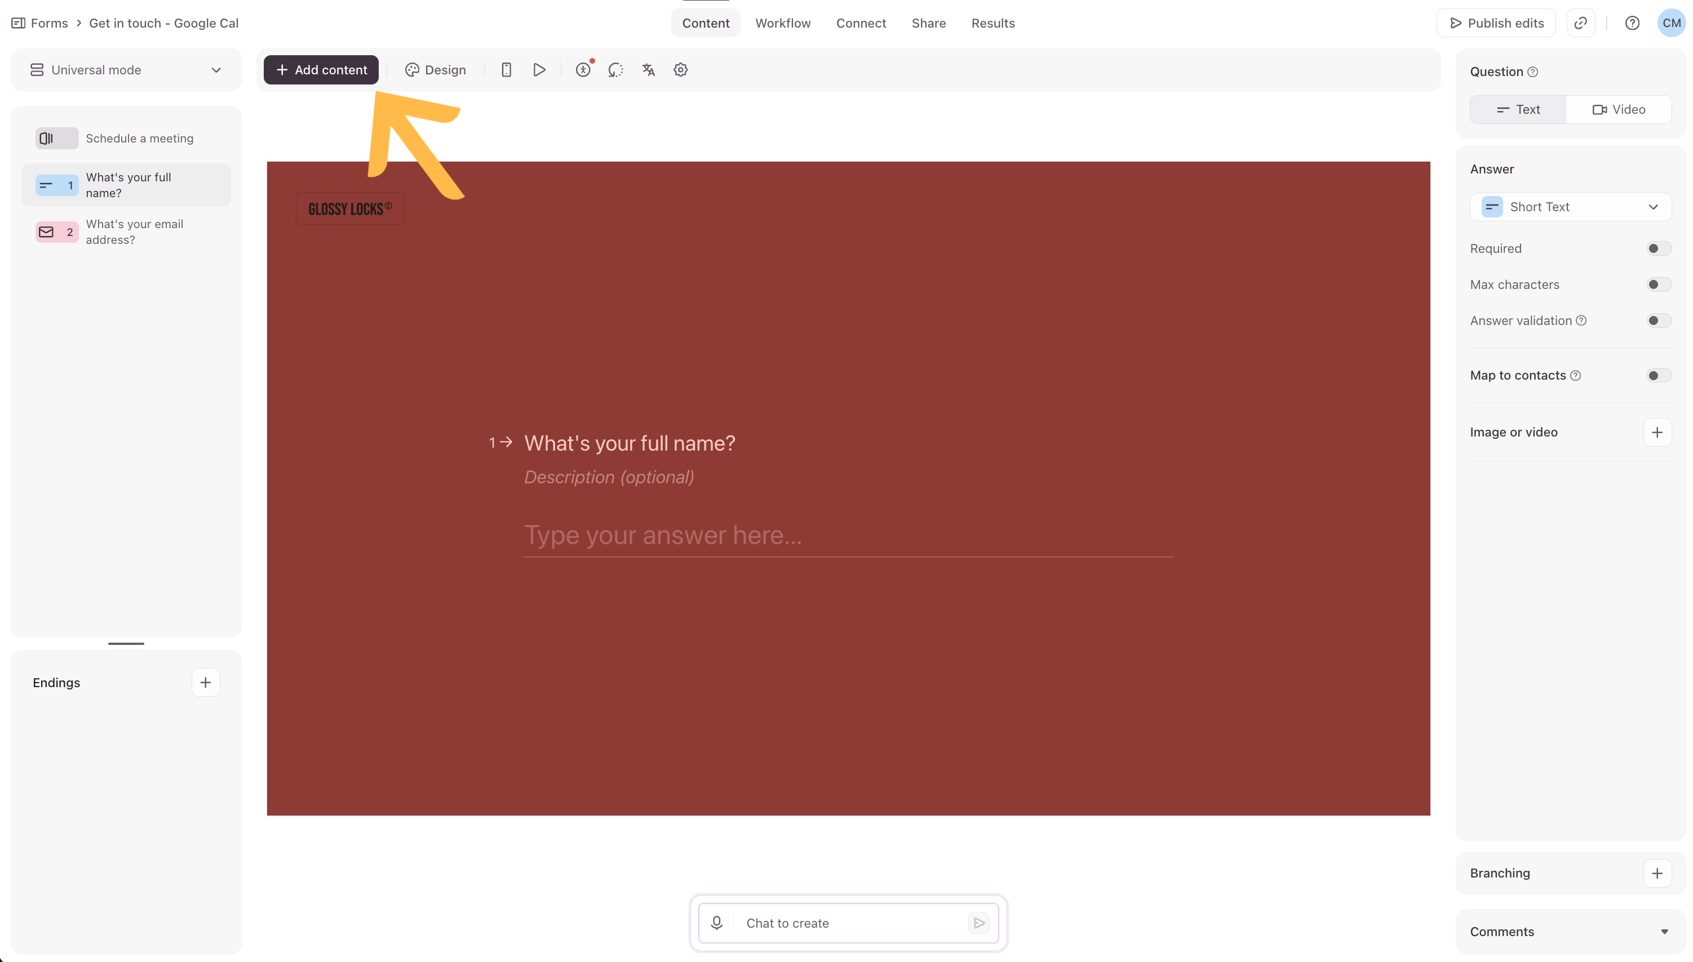Enable the Required toggle
Image resolution: width=1693 pixels, height=962 pixels.
click(x=1657, y=248)
